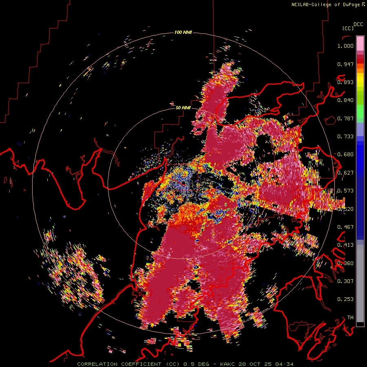Click the 0.467 color scale value
This screenshot has width=367, height=367.
pos(345,227)
